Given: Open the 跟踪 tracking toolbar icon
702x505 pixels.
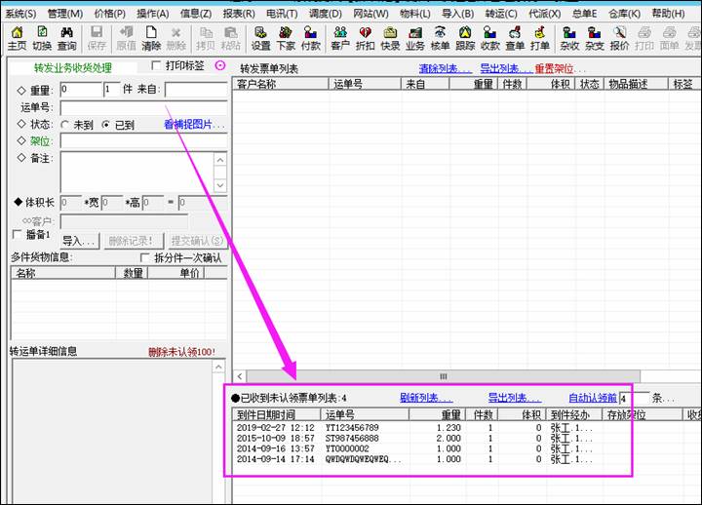Looking at the screenshot, I should 465,38.
